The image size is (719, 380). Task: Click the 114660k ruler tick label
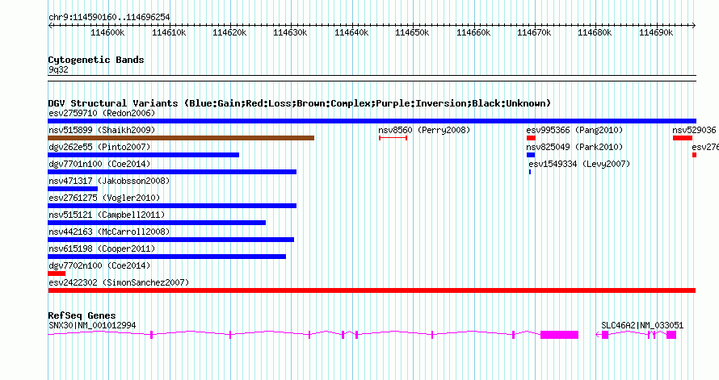[473, 32]
